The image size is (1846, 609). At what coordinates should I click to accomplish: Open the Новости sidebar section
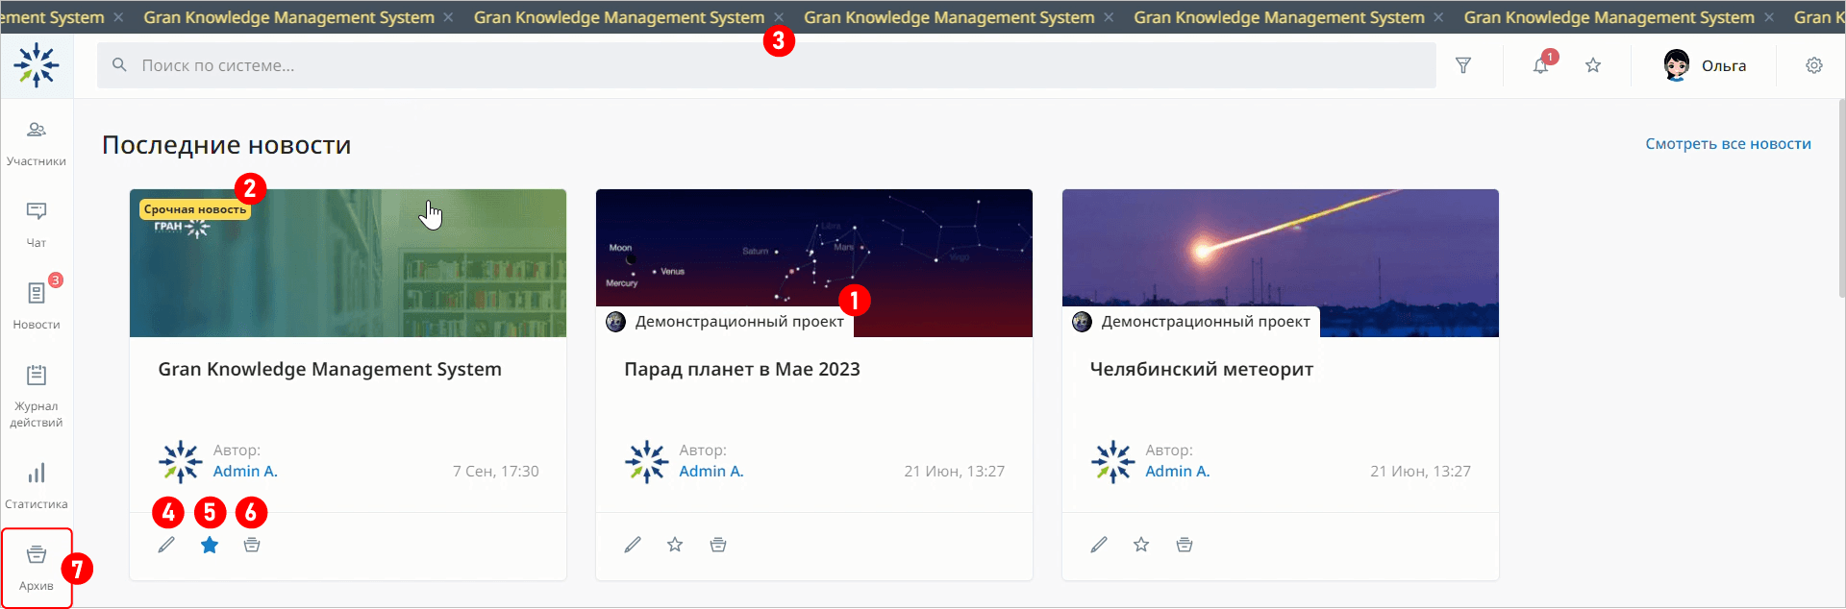pyautogui.click(x=37, y=305)
